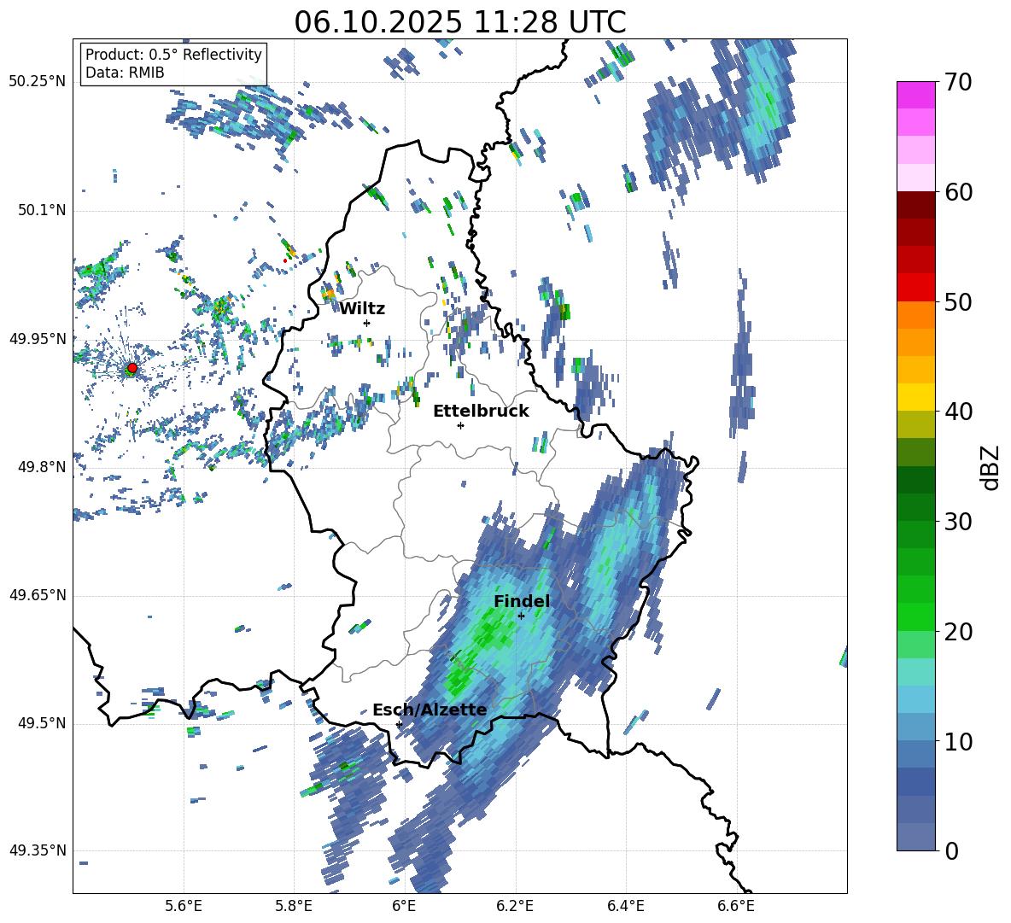This screenshot has width=1011, height=923.
Task: Click the Product: 0.5° Reflectivity text
Action: coord(173,54)
